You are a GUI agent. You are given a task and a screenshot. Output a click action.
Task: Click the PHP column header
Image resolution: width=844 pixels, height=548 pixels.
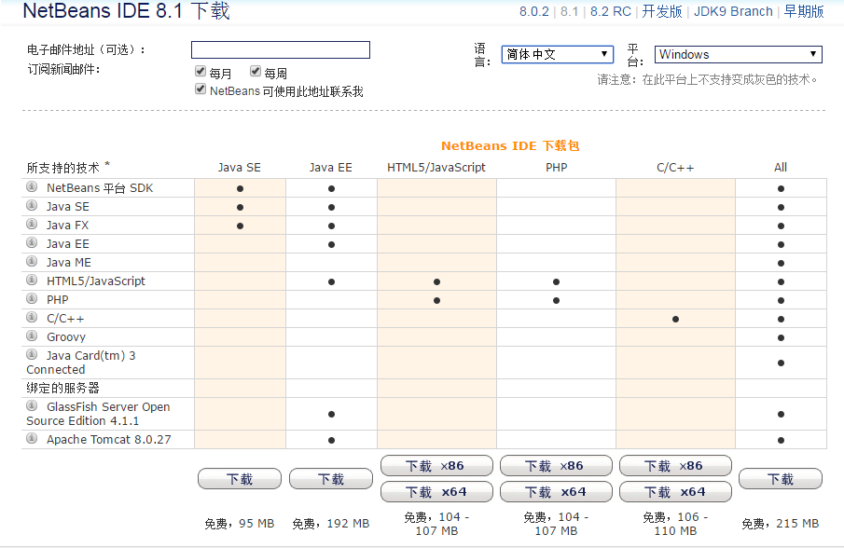point(557,167)
